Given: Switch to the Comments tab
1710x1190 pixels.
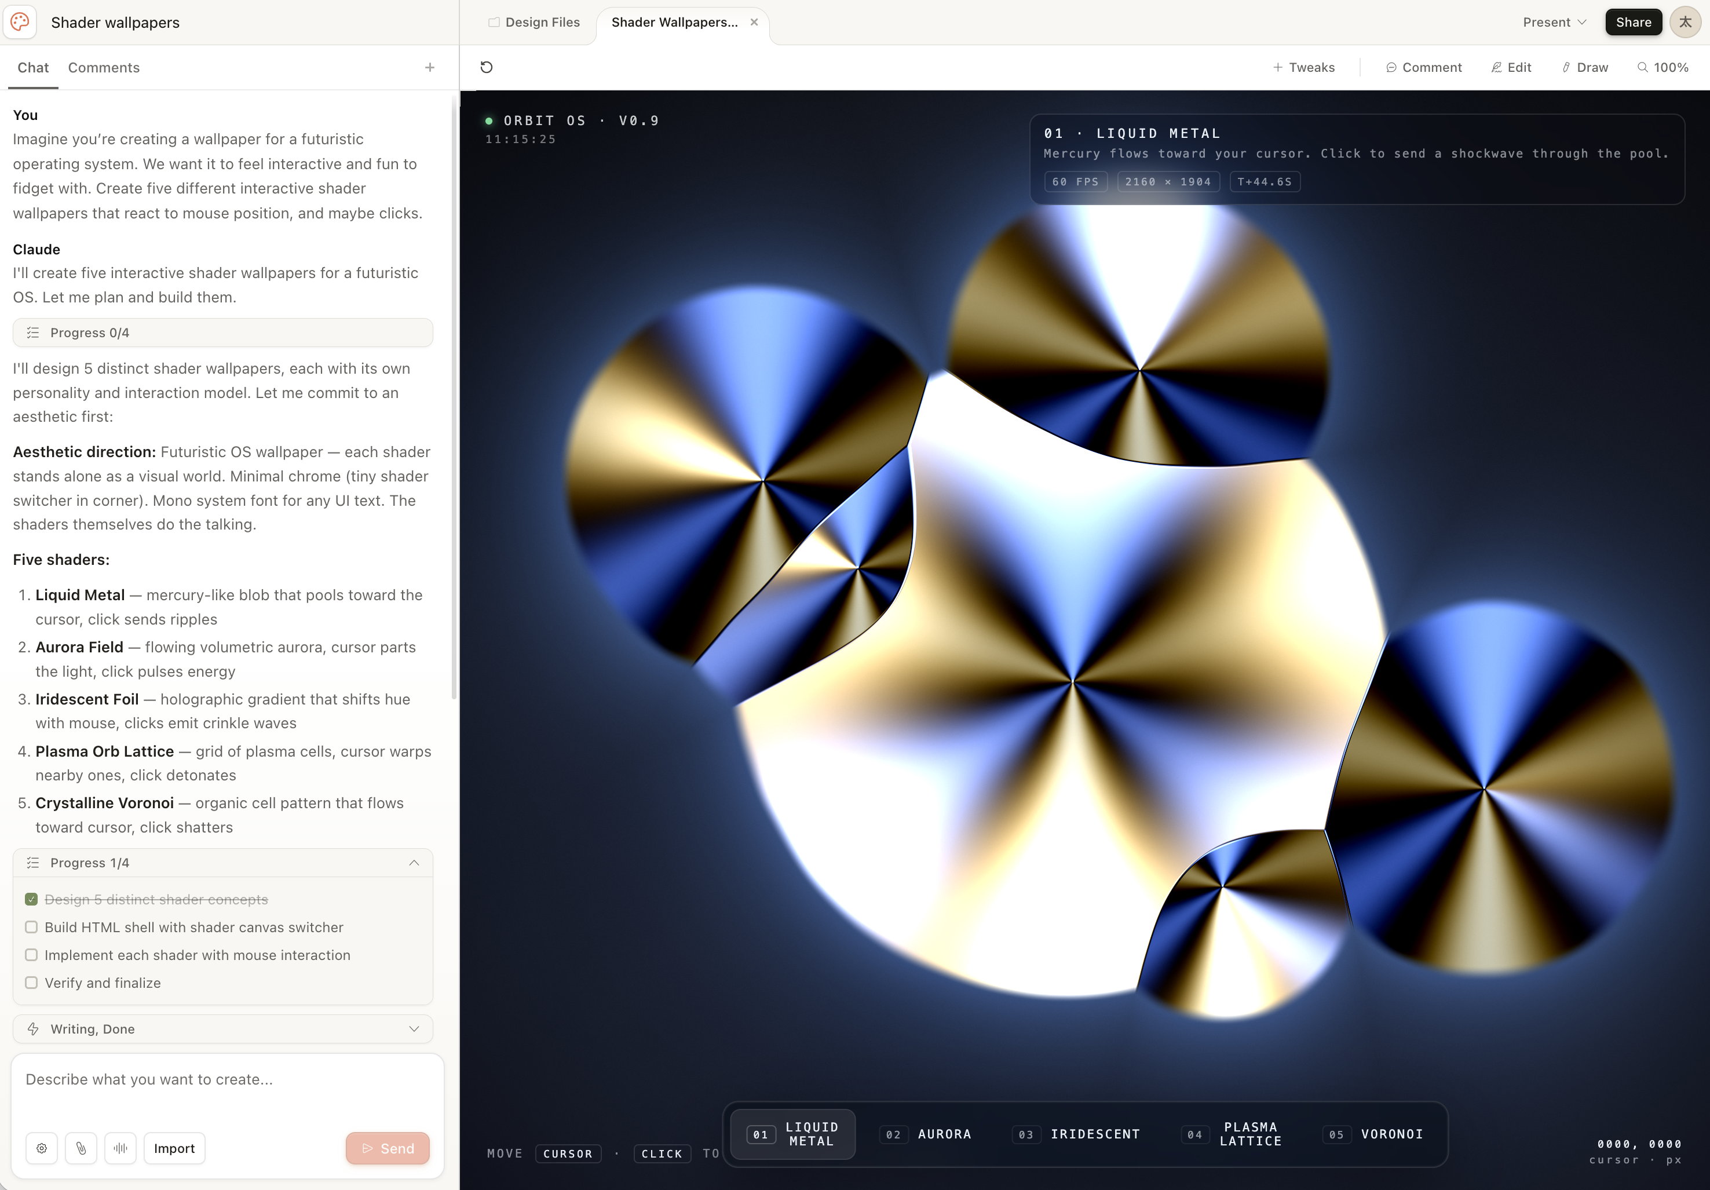Looking at the screenshot, I should pyautogui.click(x=104, y=67).
